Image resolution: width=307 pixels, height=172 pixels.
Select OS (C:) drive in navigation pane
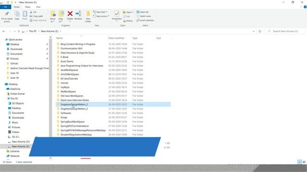pos(15,137)
